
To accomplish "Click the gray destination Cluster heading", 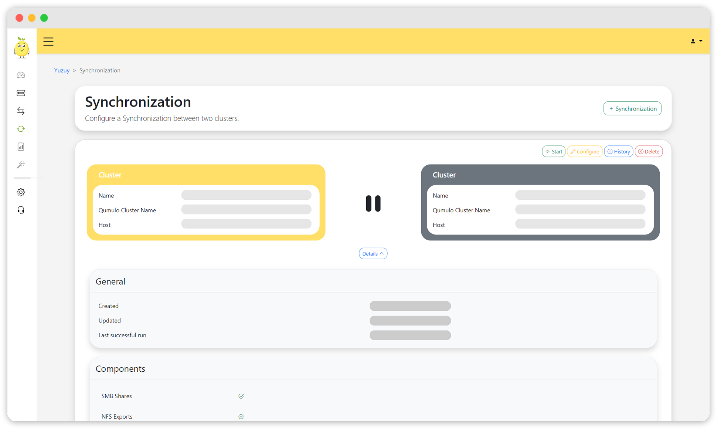I will [444, 175].
